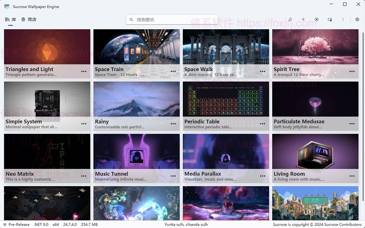Click the Sucrose Contributors copyright text
365x228 pixels.
[x=317, y=225]
